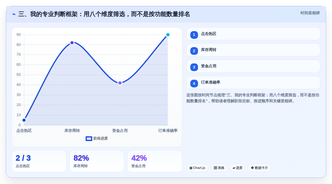
Task: Open the 库存周转 list item
Action: point(253,50)
